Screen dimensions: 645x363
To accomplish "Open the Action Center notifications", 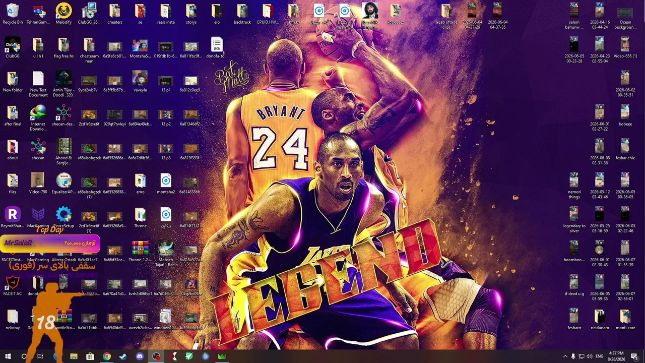I will (634, 356).
